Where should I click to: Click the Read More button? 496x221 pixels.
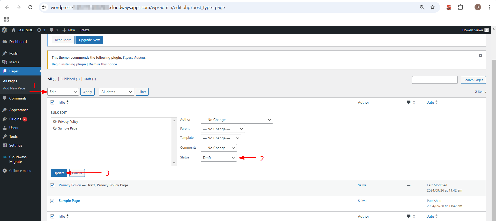tap(63, 40)
